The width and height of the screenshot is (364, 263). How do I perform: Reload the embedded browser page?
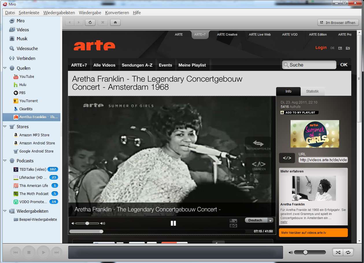pos(90,23)
